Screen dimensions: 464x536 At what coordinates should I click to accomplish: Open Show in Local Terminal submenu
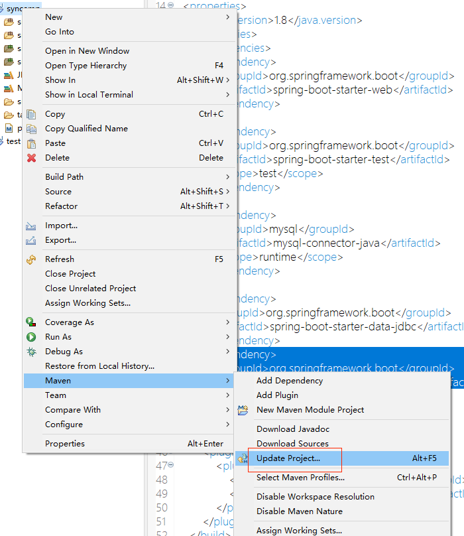point(129,95)
